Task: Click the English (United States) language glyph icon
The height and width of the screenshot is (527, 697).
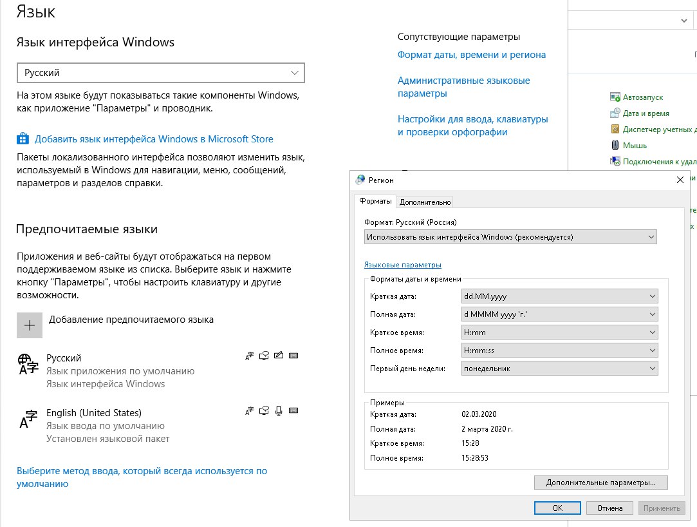Action: 28,419
